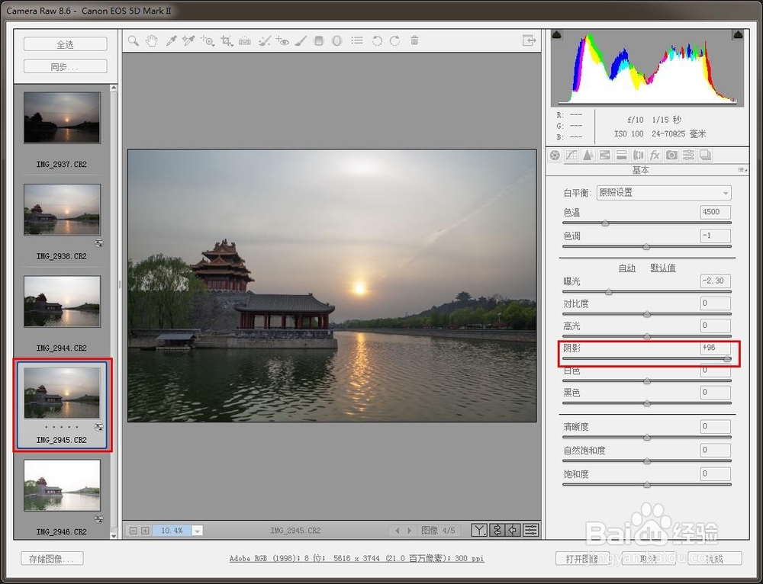
Task: Select thumbnail IMG_2946.CR2
Action: tap(63, 486)
